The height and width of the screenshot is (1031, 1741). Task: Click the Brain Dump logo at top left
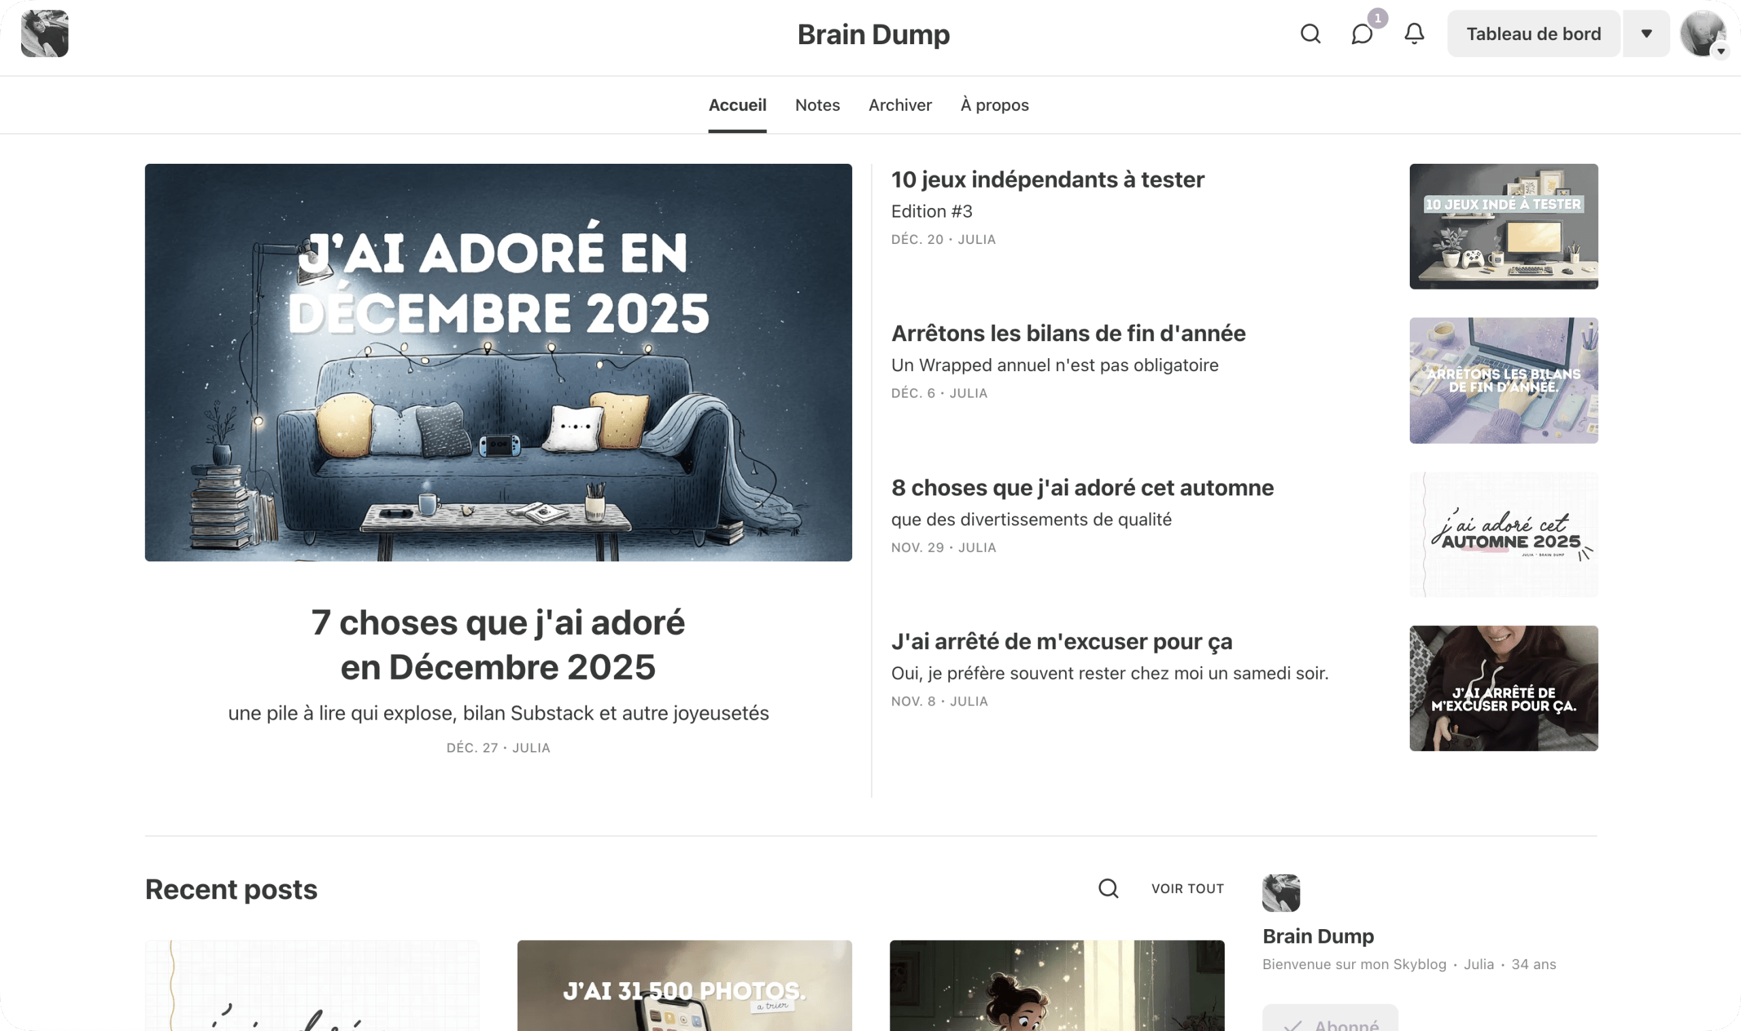pyautogui.click(x=44, y=33)
